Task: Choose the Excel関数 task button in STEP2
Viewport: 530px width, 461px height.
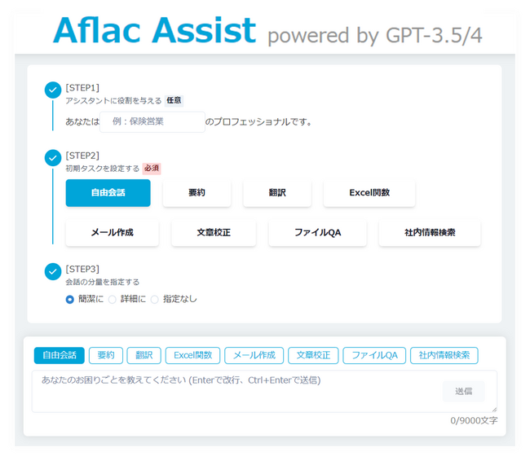Action: [369, 193]
